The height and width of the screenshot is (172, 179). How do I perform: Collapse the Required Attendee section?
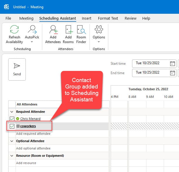12,112
